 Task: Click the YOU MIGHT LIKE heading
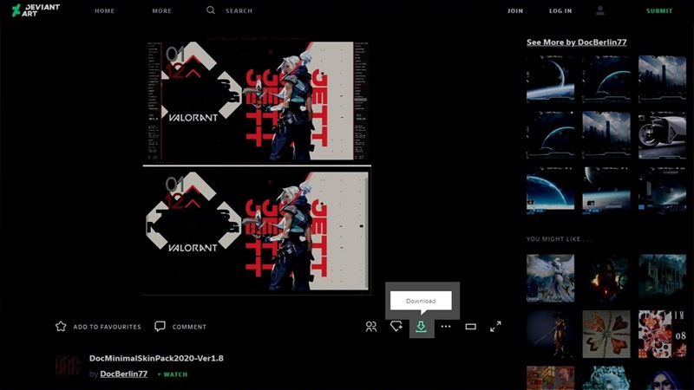click(560, 239)
